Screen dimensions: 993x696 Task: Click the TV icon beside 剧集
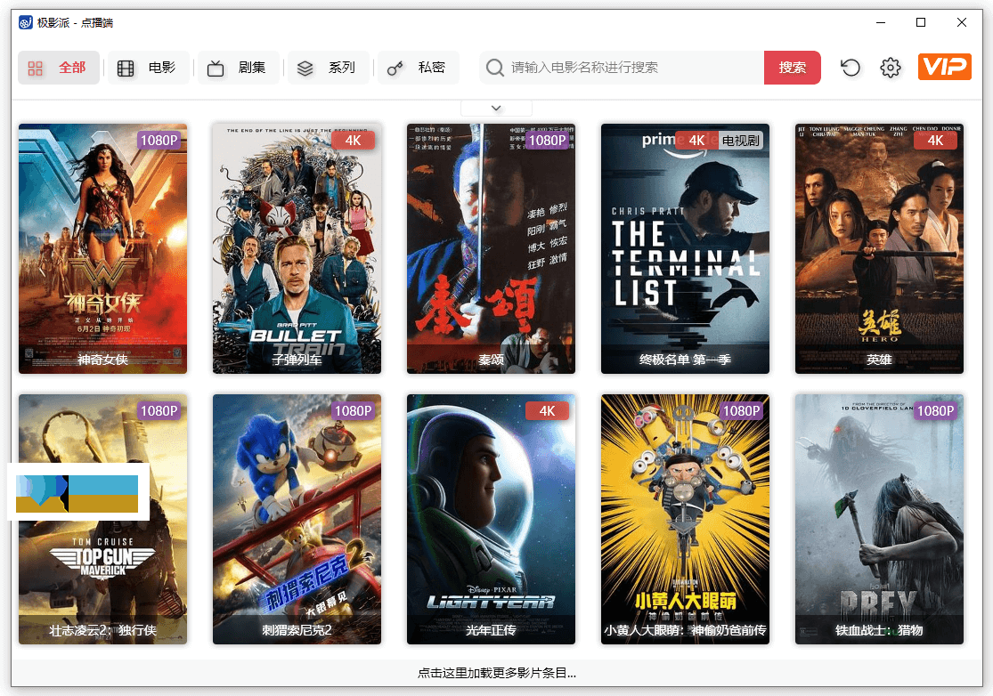pyautogui.click(x=216, y=69)
